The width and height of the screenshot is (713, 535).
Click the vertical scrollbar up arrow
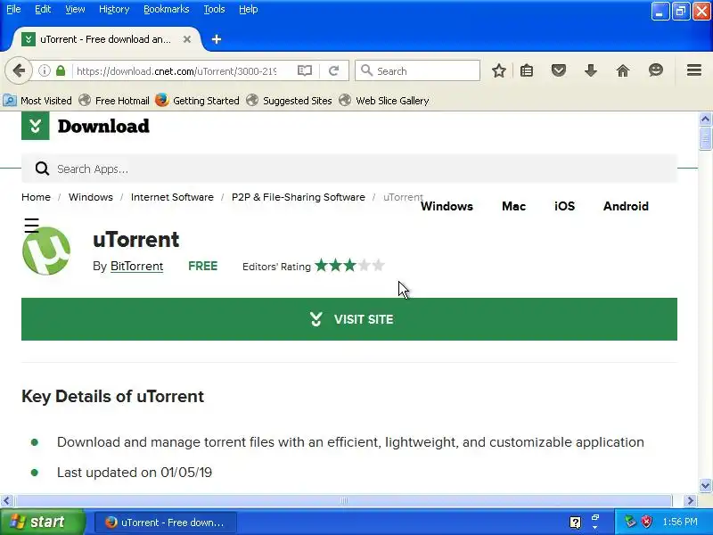click(705, 119)
